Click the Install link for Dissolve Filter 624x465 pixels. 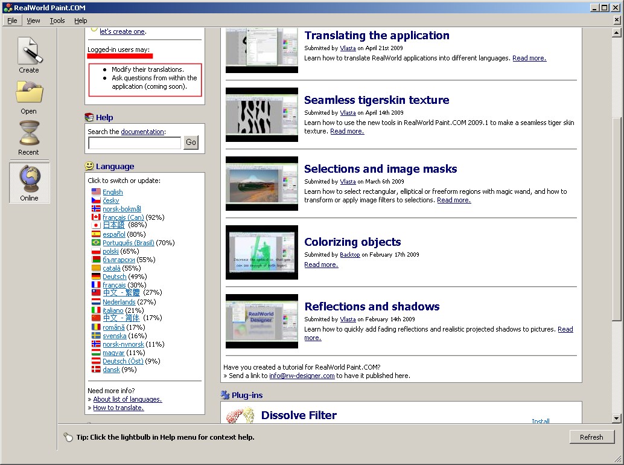541,421
